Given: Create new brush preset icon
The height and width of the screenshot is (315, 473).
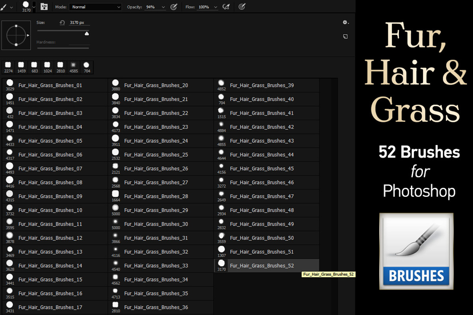Looking at the screenshot, I should click(345, 36).
